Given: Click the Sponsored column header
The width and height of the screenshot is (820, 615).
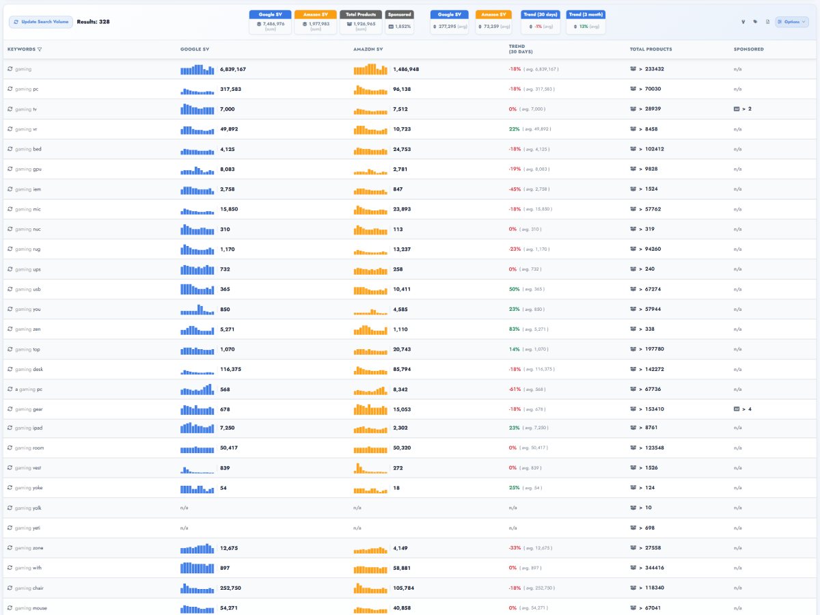Looking at the screenshot, I should pos(749,49).
